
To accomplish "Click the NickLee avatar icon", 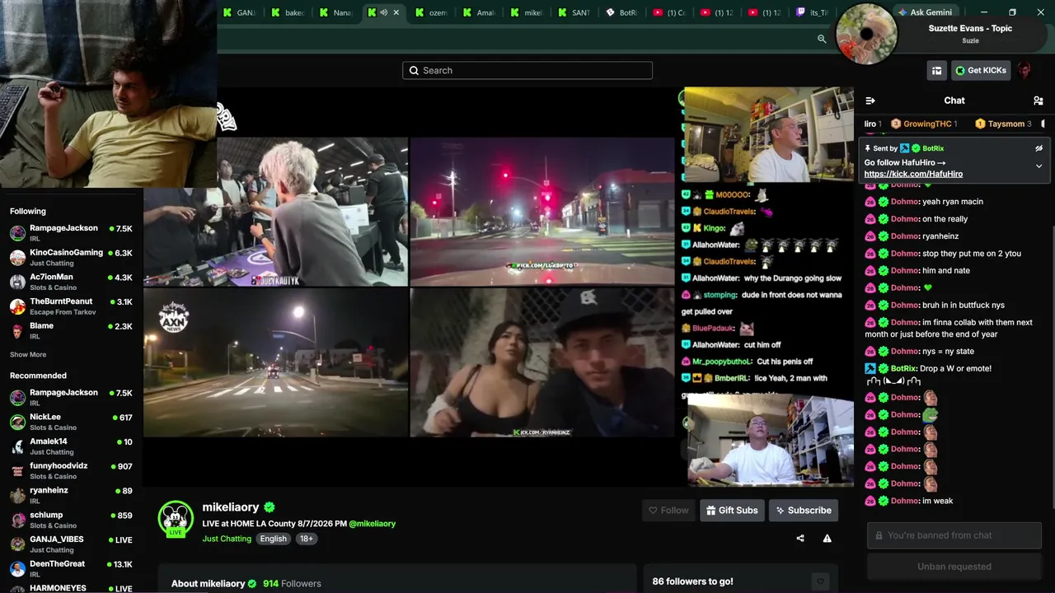I will tap(17, 423).
